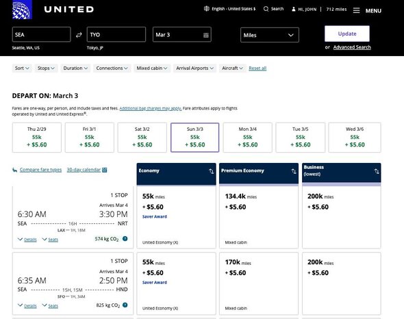Expand the Arrival Airports filter
Image resolution: width=404 pixels, height=319 pixels.
(x=194, y=68)
